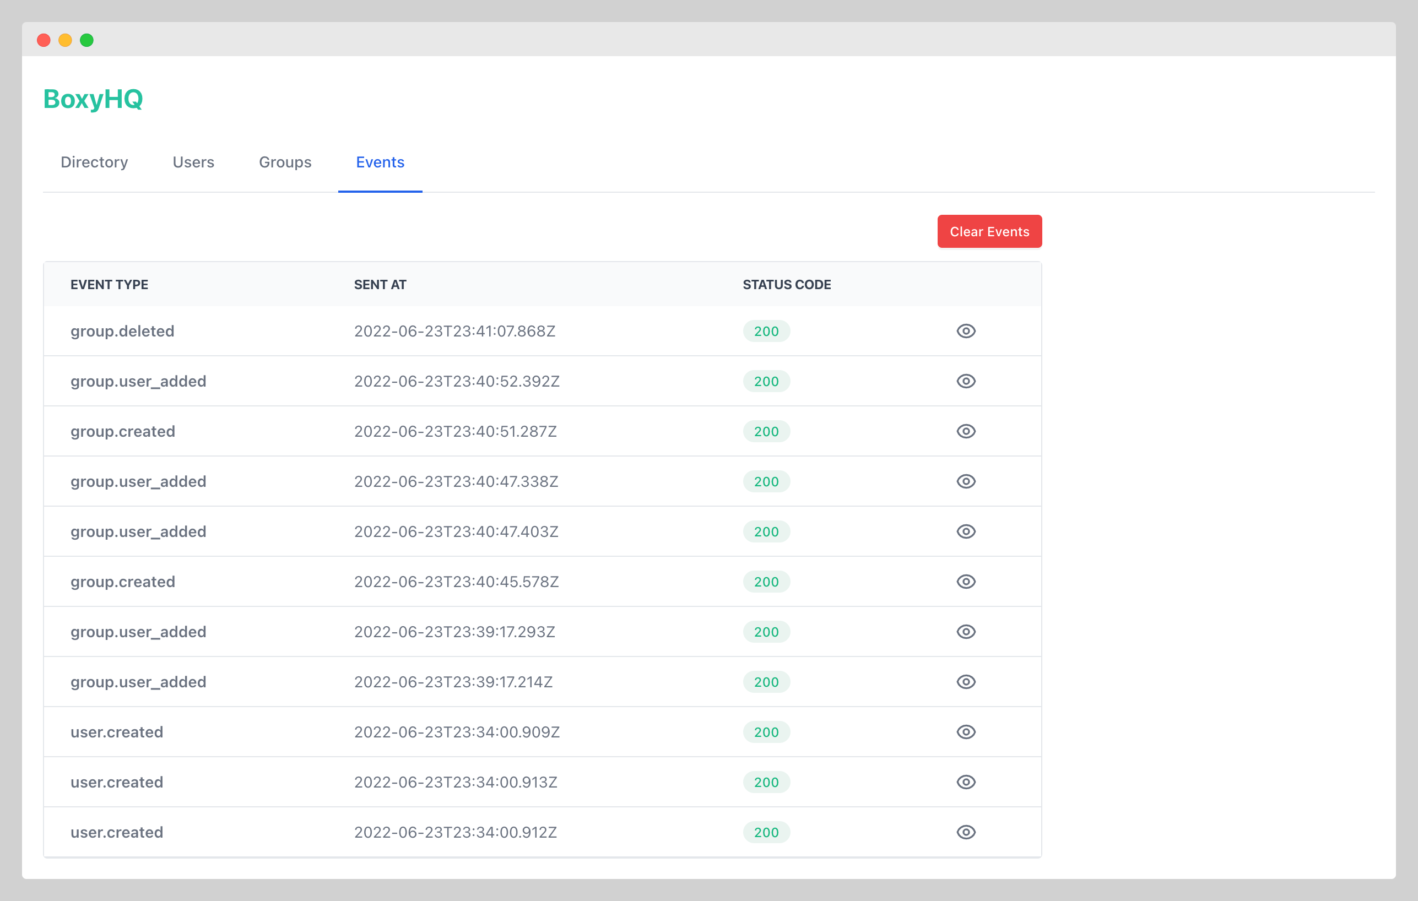Image resolution: width=1418 pixels, height=901 pixels.
Task: Open details for 23:39:17.293Z event
Action: tap(966, 631)
